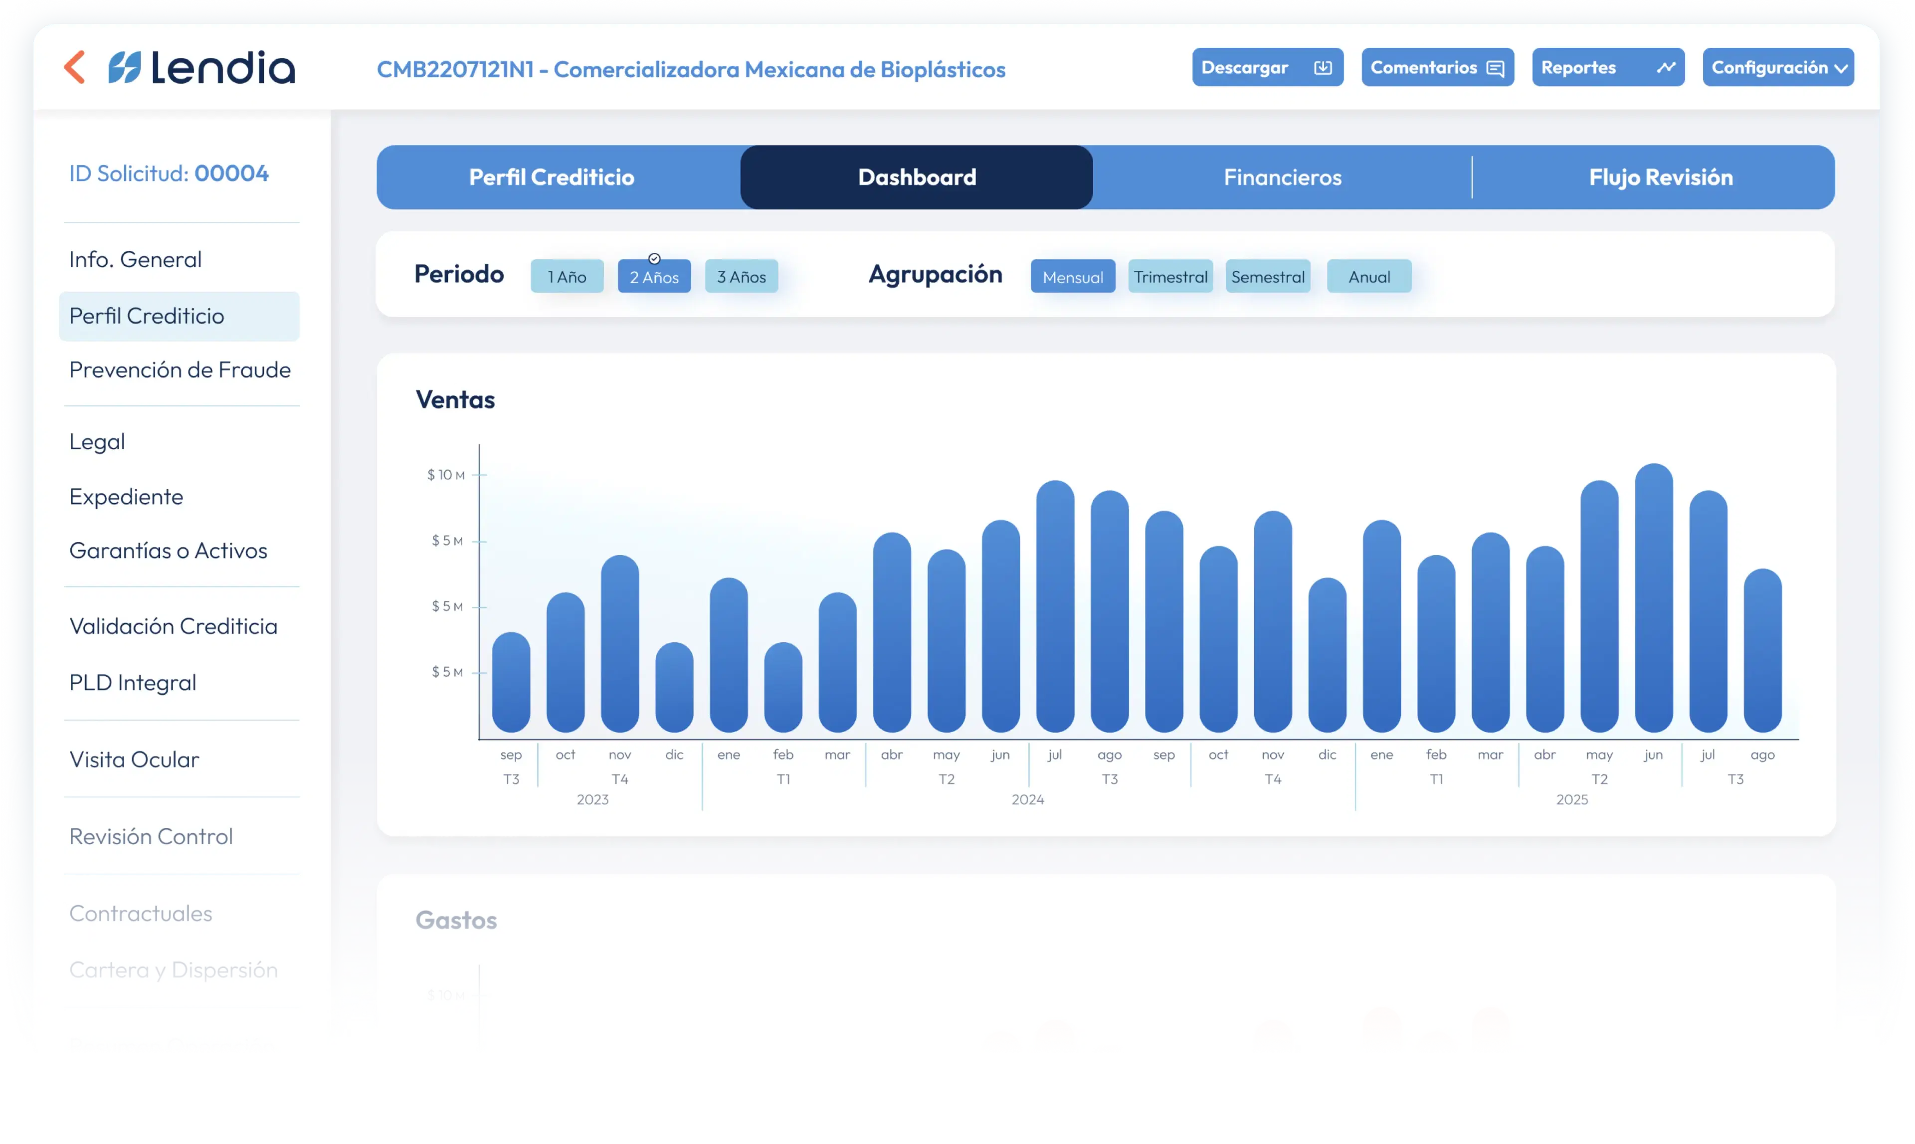
Task: Switch to the Flujo Revisión tab
Action: click(x=1660, y=178)
